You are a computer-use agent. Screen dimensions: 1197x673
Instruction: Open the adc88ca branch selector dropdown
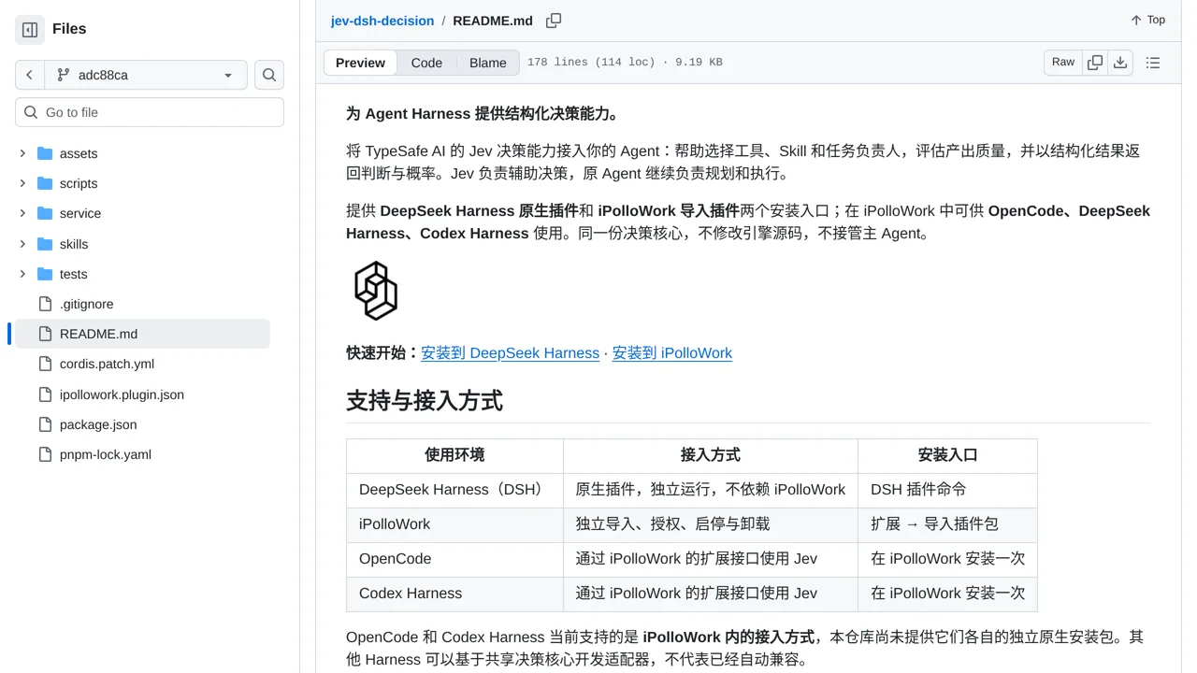pos(146,75)
